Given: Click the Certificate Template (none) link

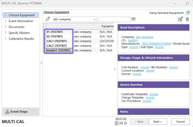Looking at the screenshot, I should 154,94.
